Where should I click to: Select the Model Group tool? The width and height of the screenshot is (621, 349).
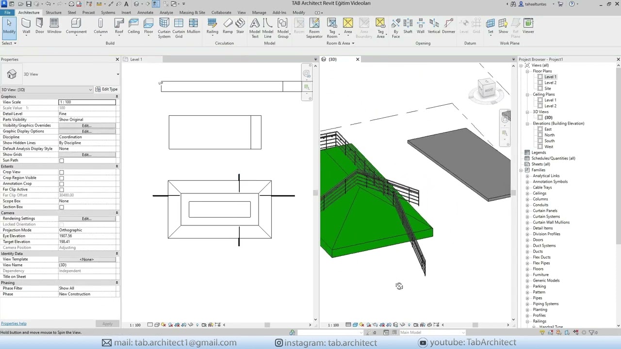[x=283, y=28]
